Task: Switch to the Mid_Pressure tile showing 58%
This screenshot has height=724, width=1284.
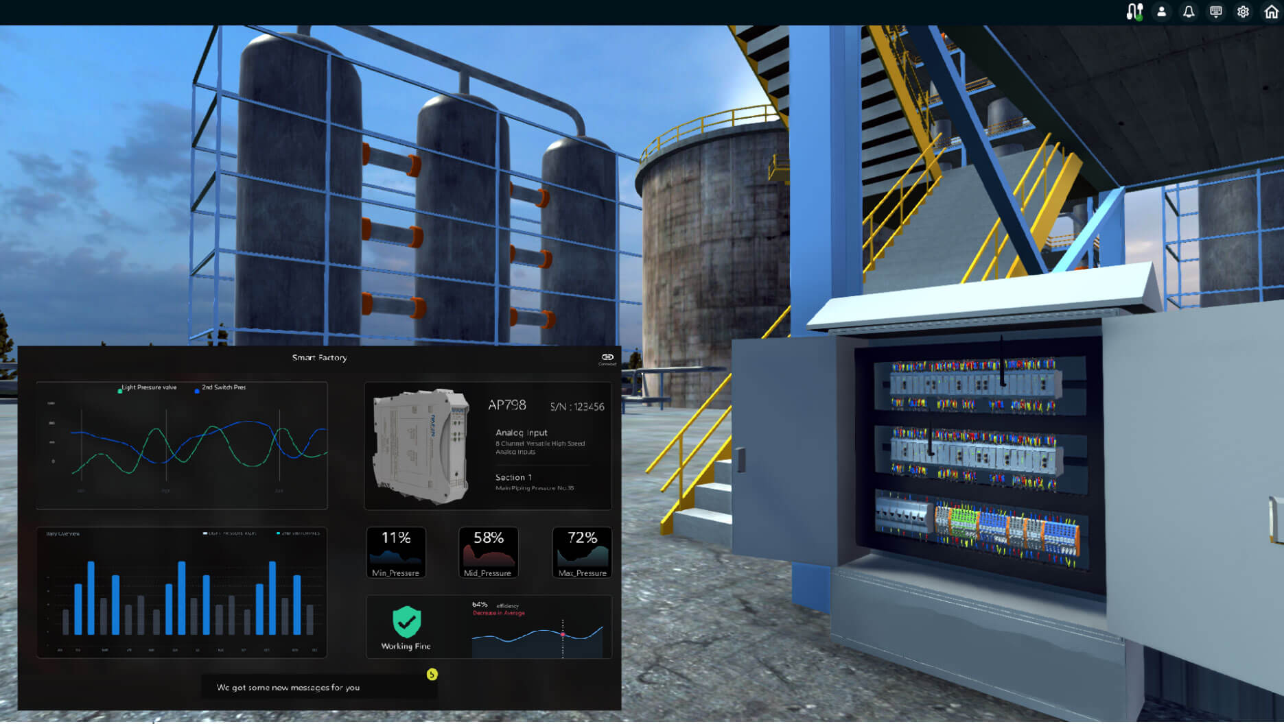Action: [x=488, y=552]
